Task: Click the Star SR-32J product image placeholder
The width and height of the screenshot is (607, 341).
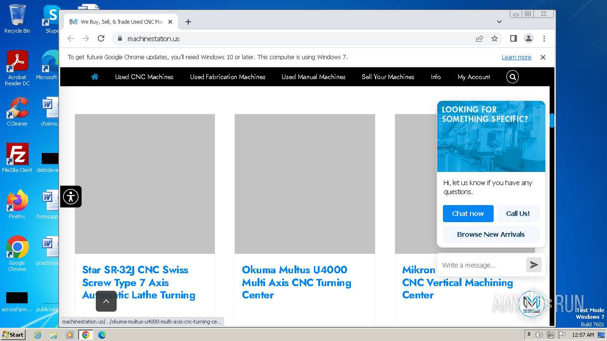Action: pyautogui.click(x=145, y=184)
